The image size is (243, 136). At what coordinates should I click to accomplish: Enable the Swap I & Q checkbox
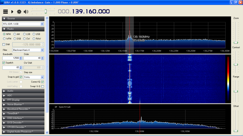click(43, 86)
